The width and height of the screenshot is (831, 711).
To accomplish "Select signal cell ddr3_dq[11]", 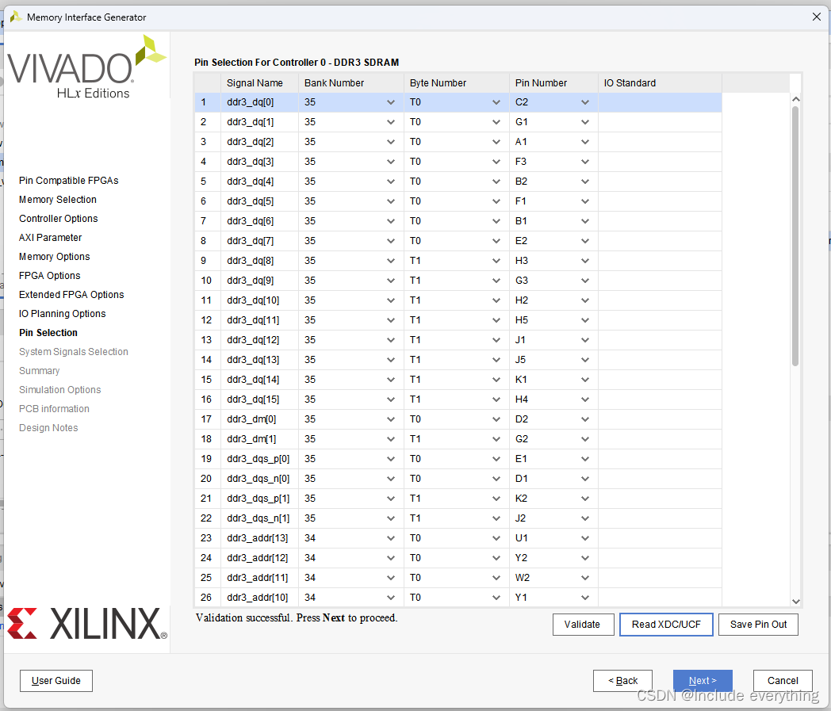I will 259,320.
